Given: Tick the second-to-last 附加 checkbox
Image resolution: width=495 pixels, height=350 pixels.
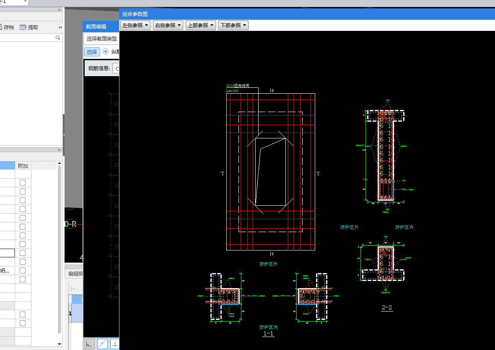Looking at the screenshot, I should pos(23,314).
